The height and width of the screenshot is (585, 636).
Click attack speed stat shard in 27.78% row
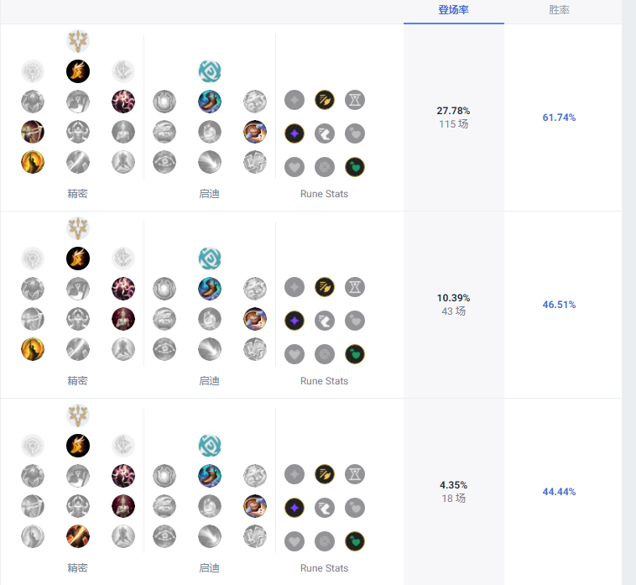[x=325, y=100]
